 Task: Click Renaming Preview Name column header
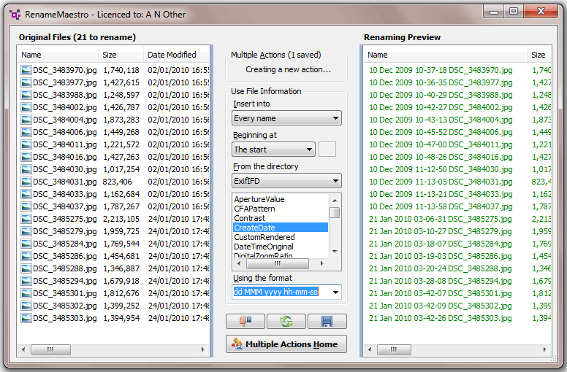tap(445, 55)
